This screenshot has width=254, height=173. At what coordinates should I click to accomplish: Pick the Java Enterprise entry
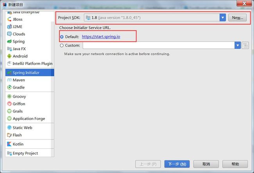coord(30,13)
